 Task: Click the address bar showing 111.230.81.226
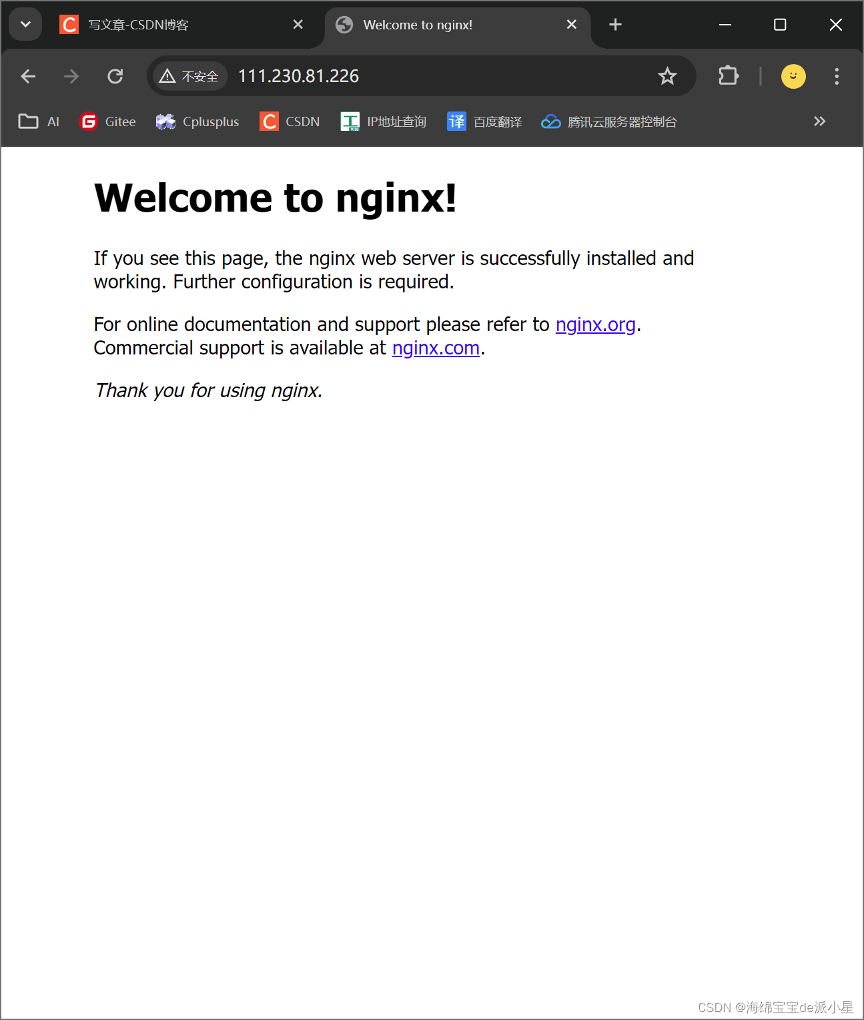pos(422,76)
